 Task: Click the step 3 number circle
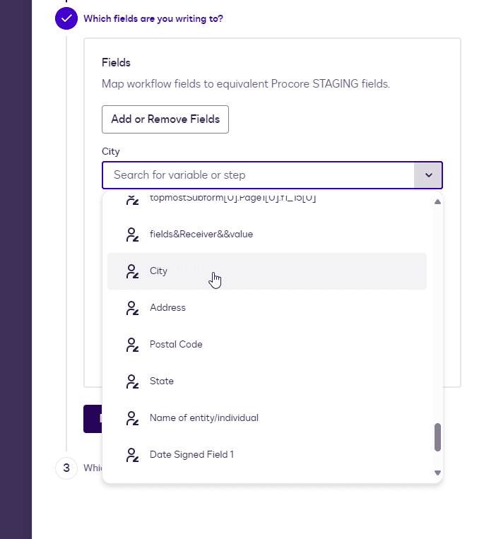[66, 468]
